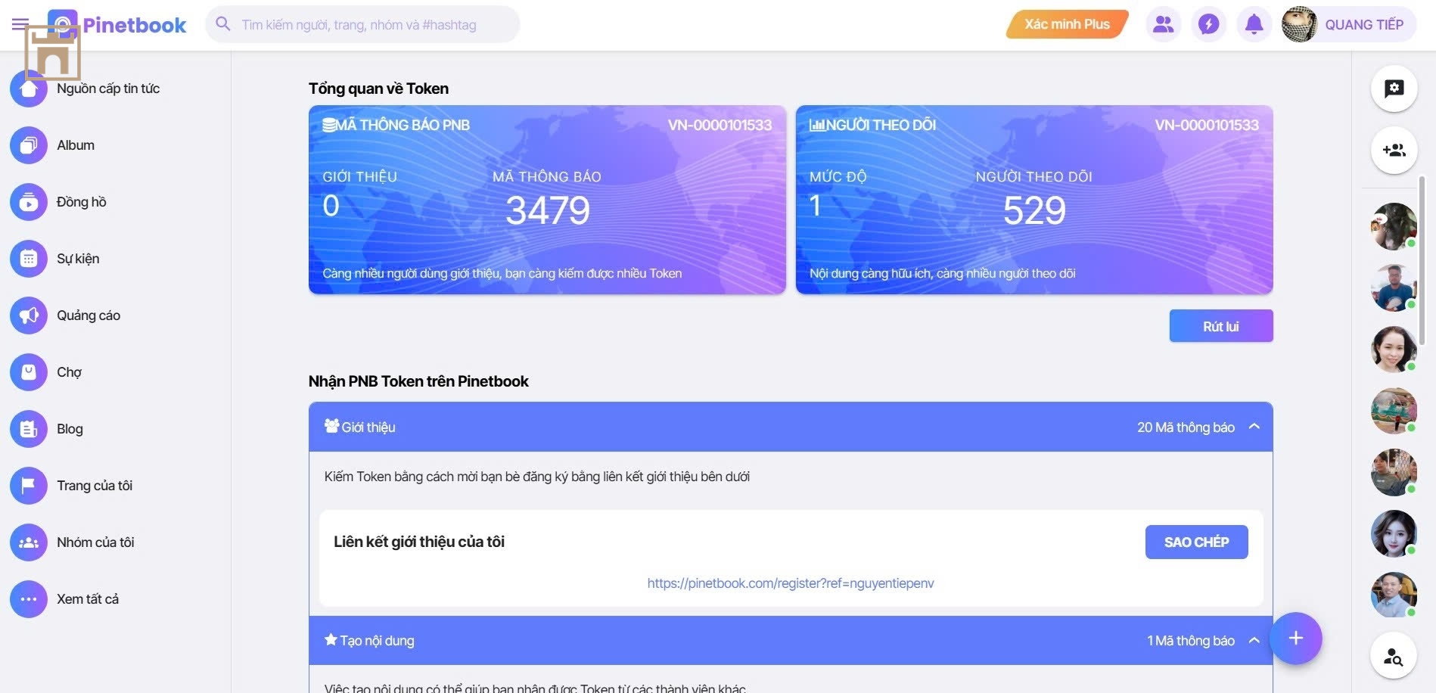Image resolution: width=1436 pixels, height=693 pixels.
Task: Open Album from the sidebar
Action: [x=76, y=145]
